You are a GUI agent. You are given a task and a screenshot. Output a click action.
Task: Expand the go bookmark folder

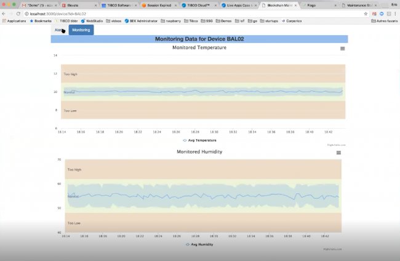click(252, 21)
